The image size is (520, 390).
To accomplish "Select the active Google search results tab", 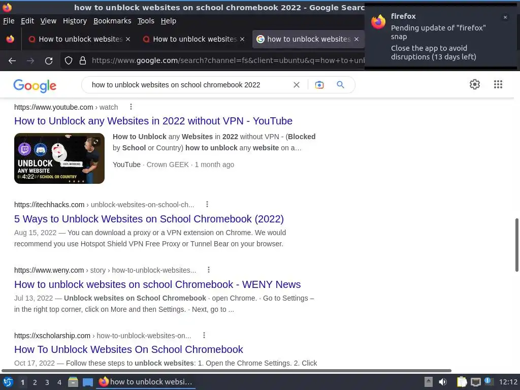I will (x=308, y=39).
